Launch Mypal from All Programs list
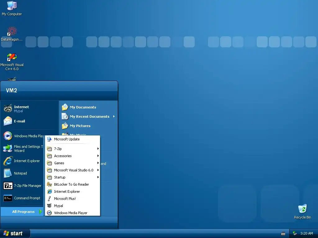Image resolution: width=318 pixels, height=238 pixels. (x=72, y=206)
